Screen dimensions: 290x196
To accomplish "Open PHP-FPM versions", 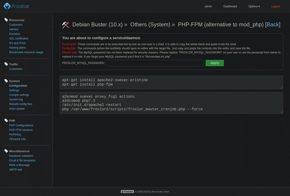I will point(21,130).
